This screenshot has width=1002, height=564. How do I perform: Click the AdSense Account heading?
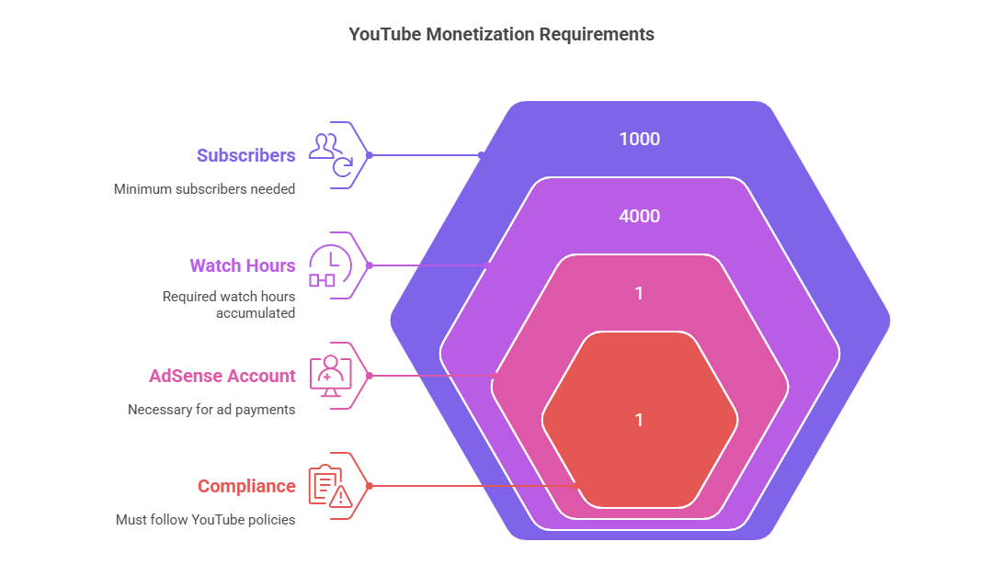(222, 376)
